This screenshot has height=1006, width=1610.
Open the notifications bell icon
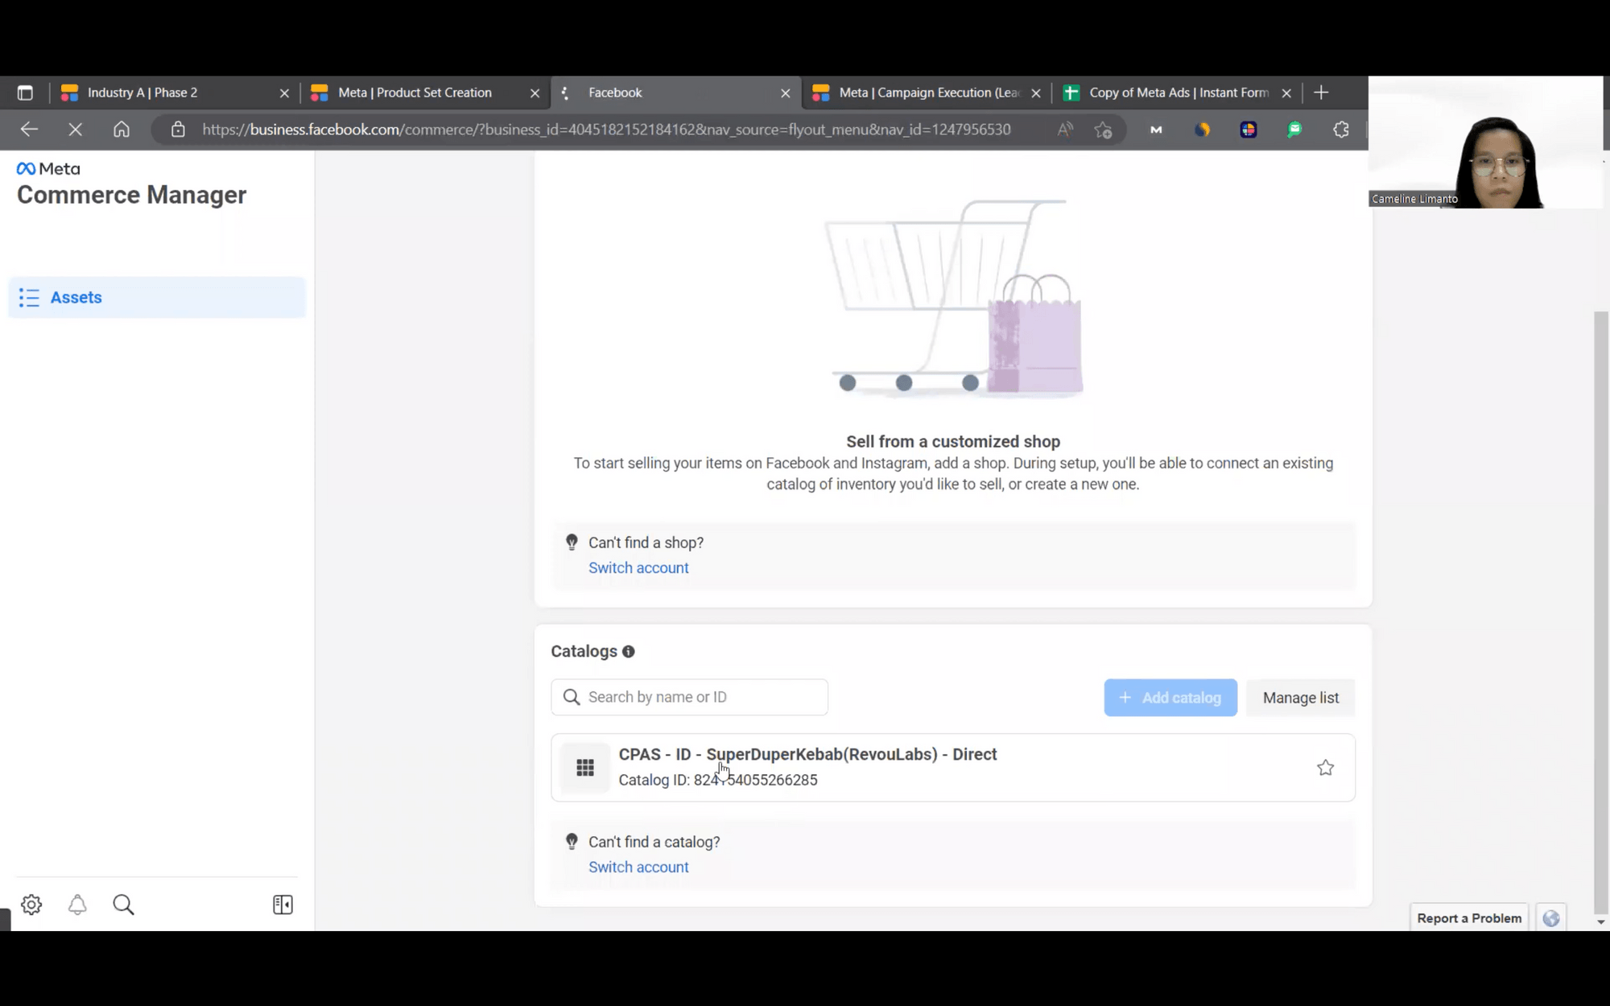(77, 905)
